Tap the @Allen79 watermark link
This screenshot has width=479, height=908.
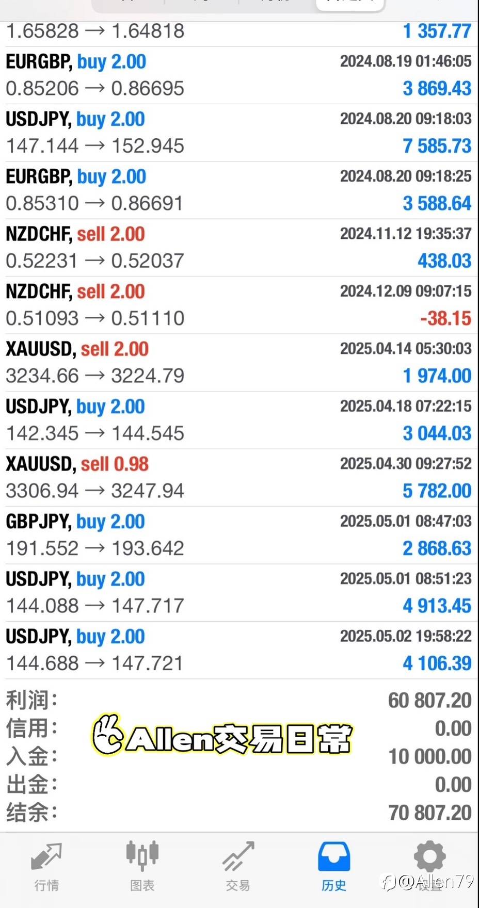(x=427, y=882)
